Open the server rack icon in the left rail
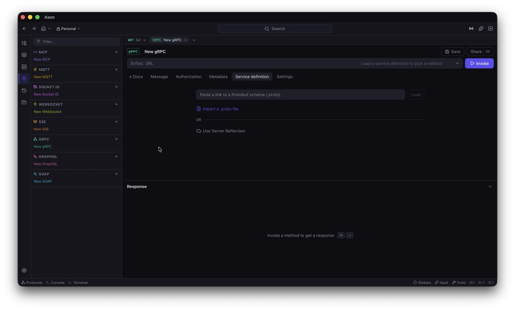The image size is (515, 310). pyautogui.click(x=24, y=67)
